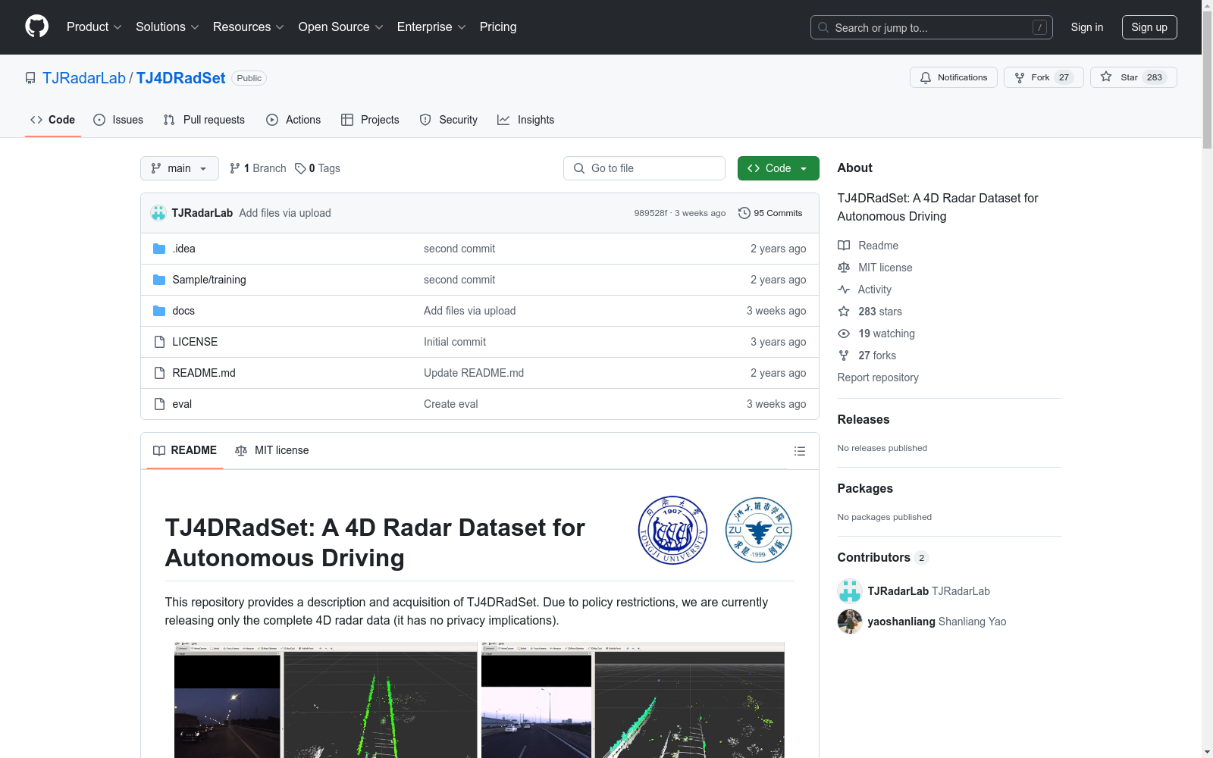Click the eye icon beside 19 watching
The width and height of the screenshot is (1213, 758).
coord(844,334)
